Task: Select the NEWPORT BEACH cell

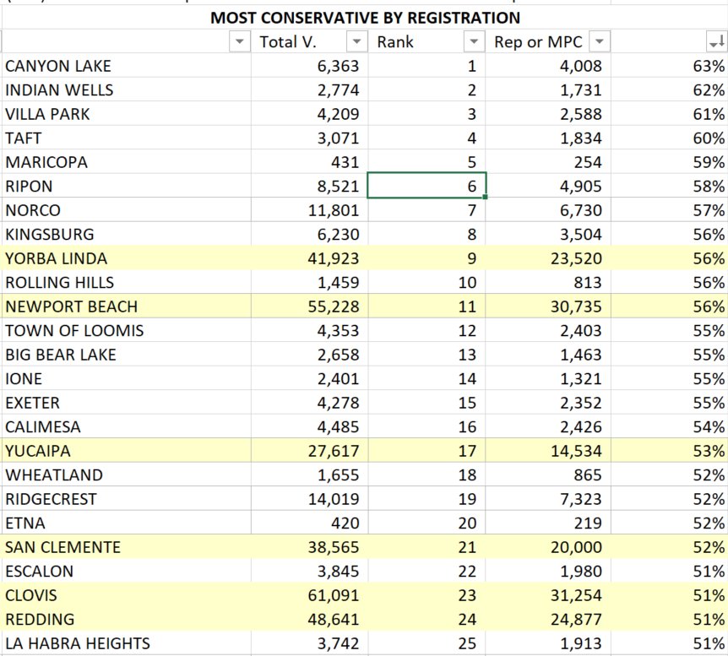Action: pyautogui.click(x=127, y=306)
